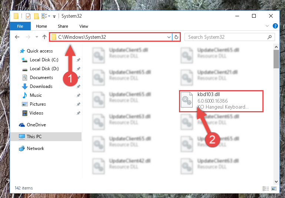Switch to large icons view layout
The height and width of the screenshot is (198, 285).
point(274,188)
